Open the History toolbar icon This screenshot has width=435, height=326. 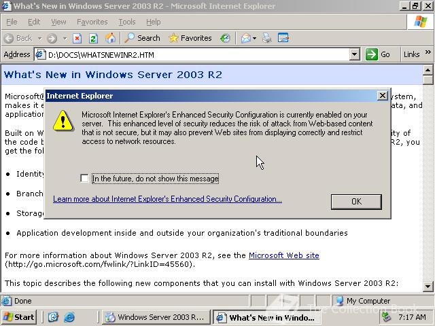click(x=225, y=38)
